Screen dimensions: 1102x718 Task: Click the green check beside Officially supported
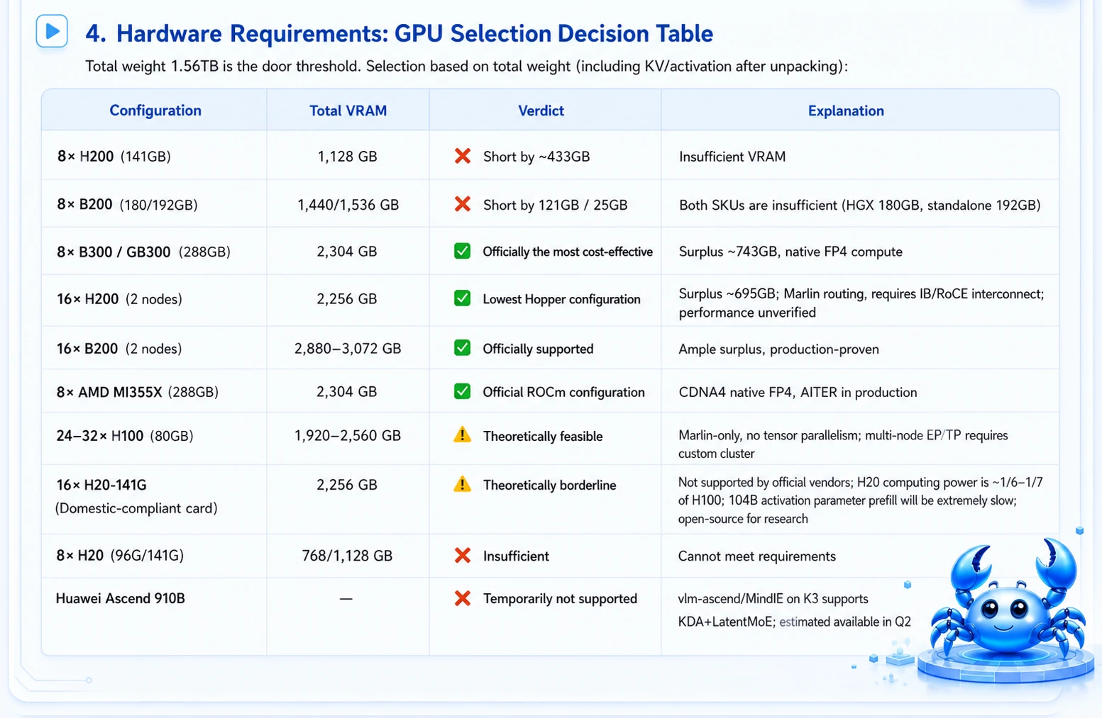pos(463,348)
